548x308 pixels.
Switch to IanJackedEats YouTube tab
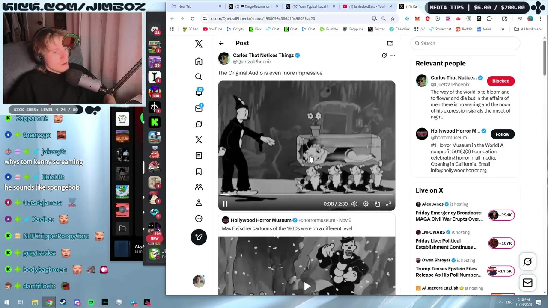(367, 6)
